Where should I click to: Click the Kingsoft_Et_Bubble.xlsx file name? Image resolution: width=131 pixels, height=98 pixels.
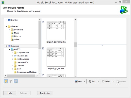pyautogui.click(x=56, y=42)
